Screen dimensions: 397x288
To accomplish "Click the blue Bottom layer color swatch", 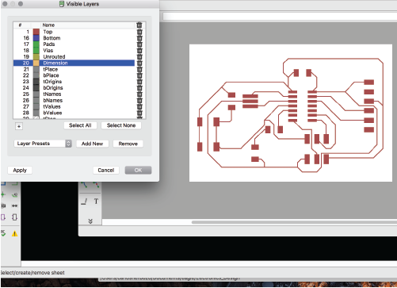I will 36,38.
